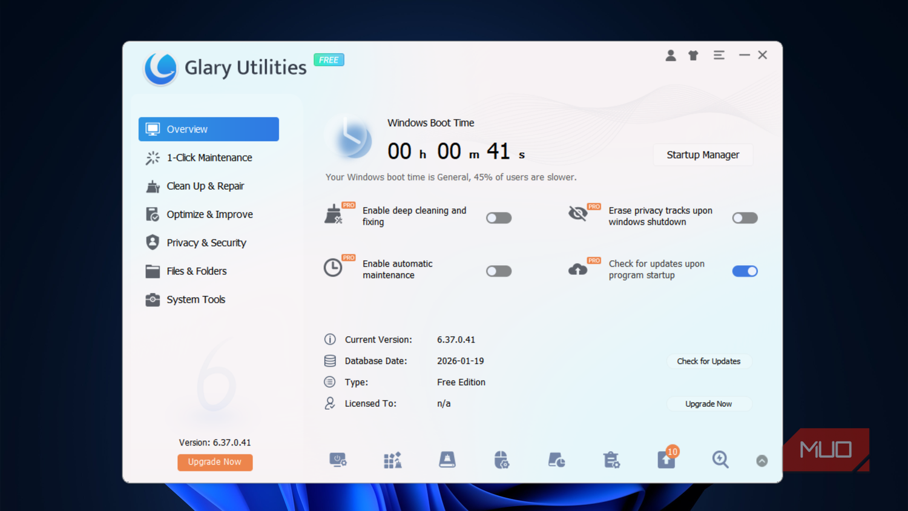The image size is (908, 511).
Task: Click the Windows Boot Time clock icon
Action: [x=349, y=137]
